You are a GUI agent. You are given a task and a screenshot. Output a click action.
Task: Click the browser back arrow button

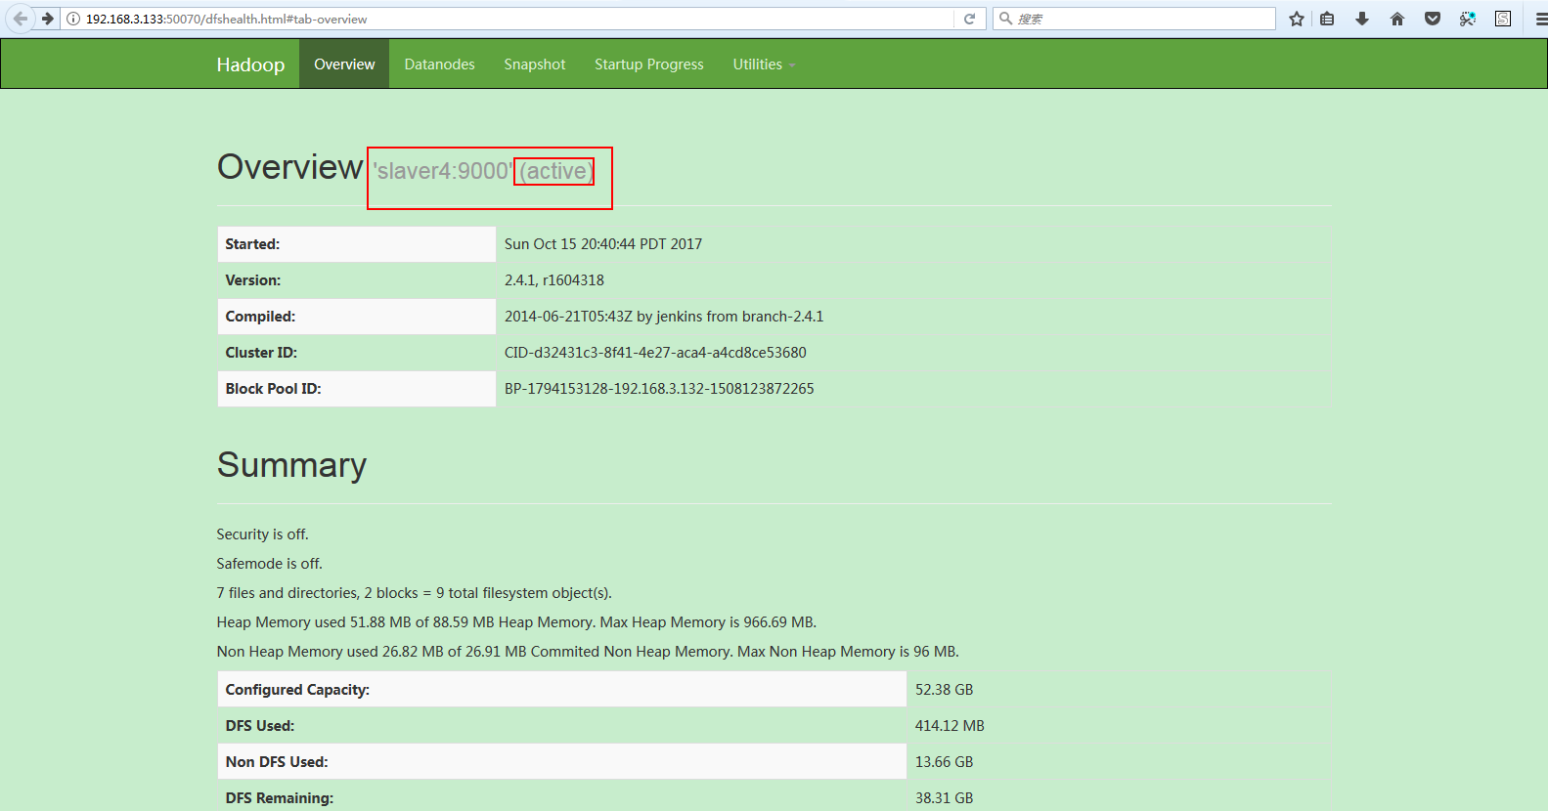click(20, 19)
